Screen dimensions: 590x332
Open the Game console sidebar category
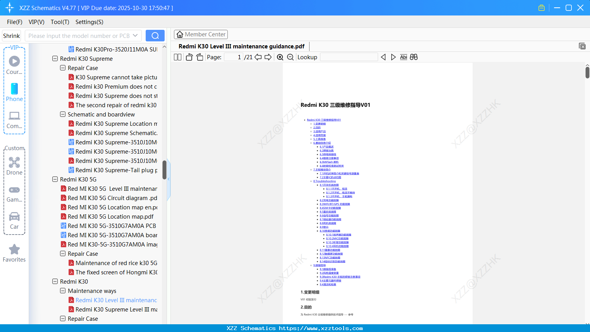tap(14, 193)
